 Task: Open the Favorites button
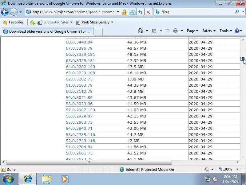[13, 22]
